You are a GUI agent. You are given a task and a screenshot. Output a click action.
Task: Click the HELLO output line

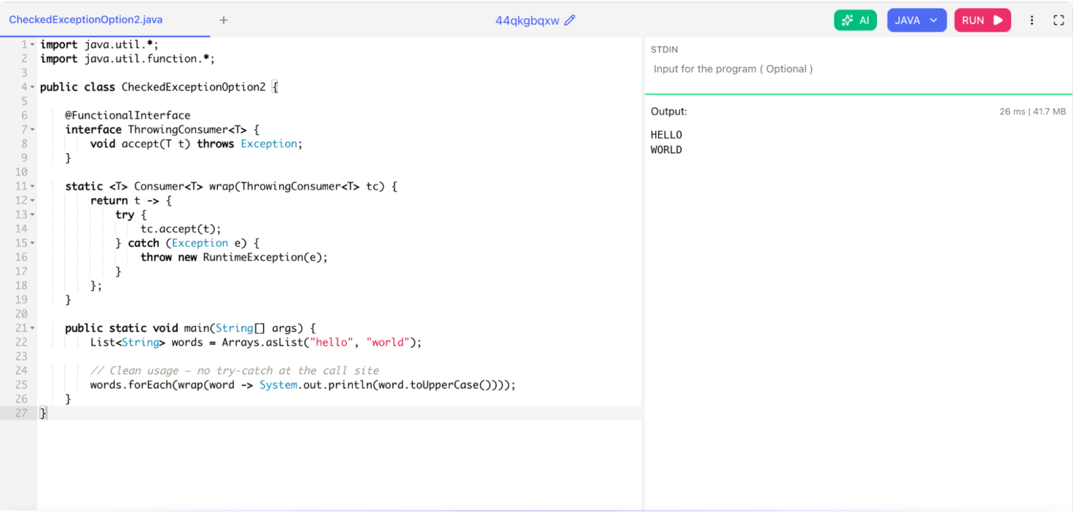[666, 135]
